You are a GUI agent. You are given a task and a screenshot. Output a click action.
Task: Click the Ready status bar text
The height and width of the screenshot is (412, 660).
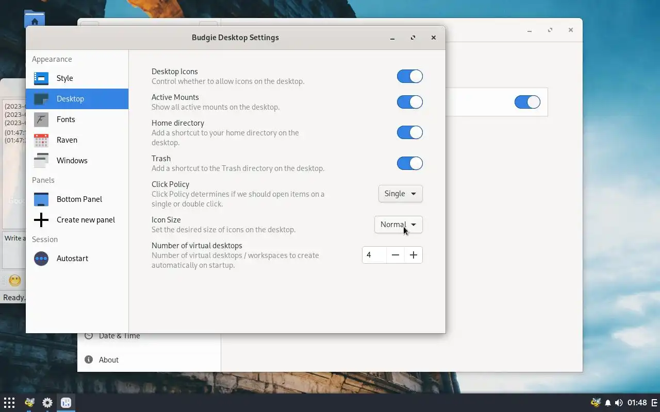coord(14,298)
